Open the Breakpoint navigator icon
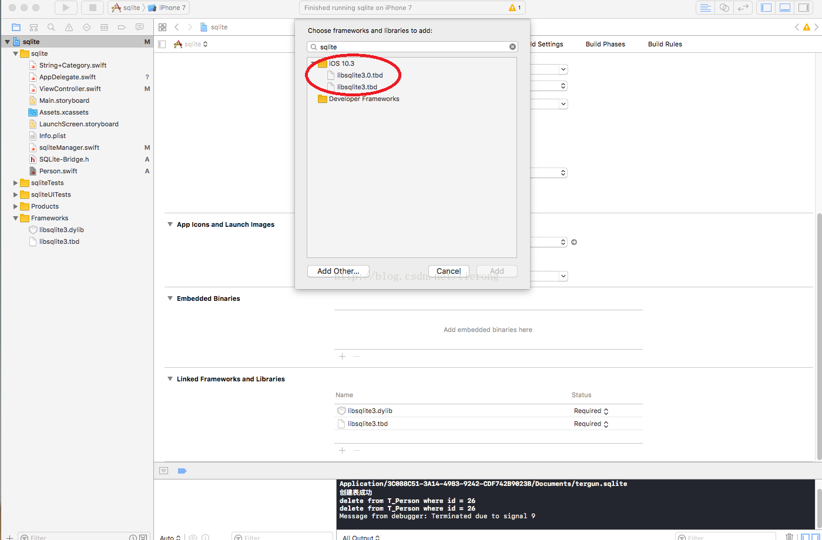Screen dimensions: 822x540 tap(122, 27)
